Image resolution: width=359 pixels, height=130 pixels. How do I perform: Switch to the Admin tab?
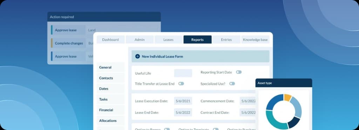(x=140, y=40)
